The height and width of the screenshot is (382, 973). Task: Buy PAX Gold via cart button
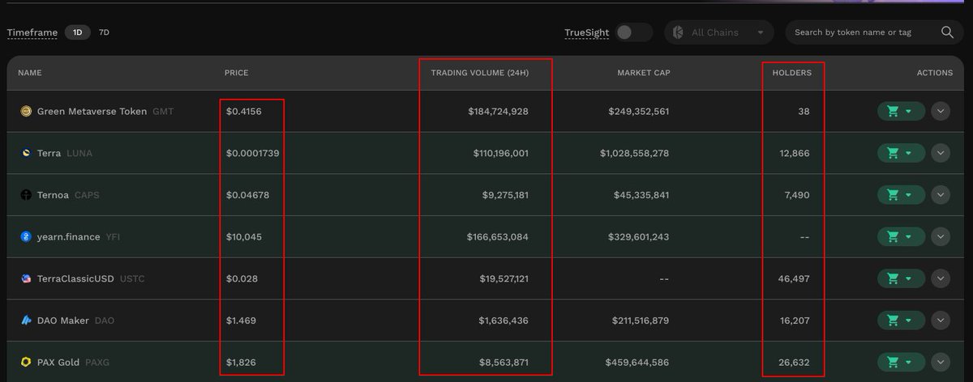pyautogui.click(x=901, y=363)
